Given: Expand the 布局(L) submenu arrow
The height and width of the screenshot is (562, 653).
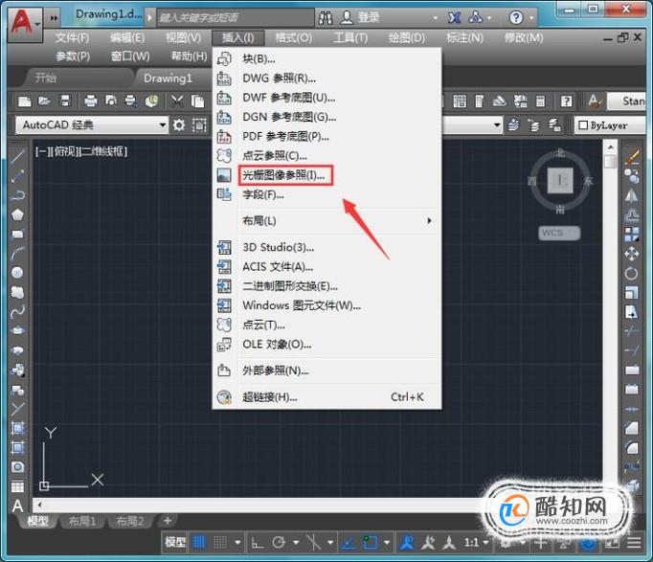Looking at the screenshot, I should pyautogui.click(x=429, y=220).
